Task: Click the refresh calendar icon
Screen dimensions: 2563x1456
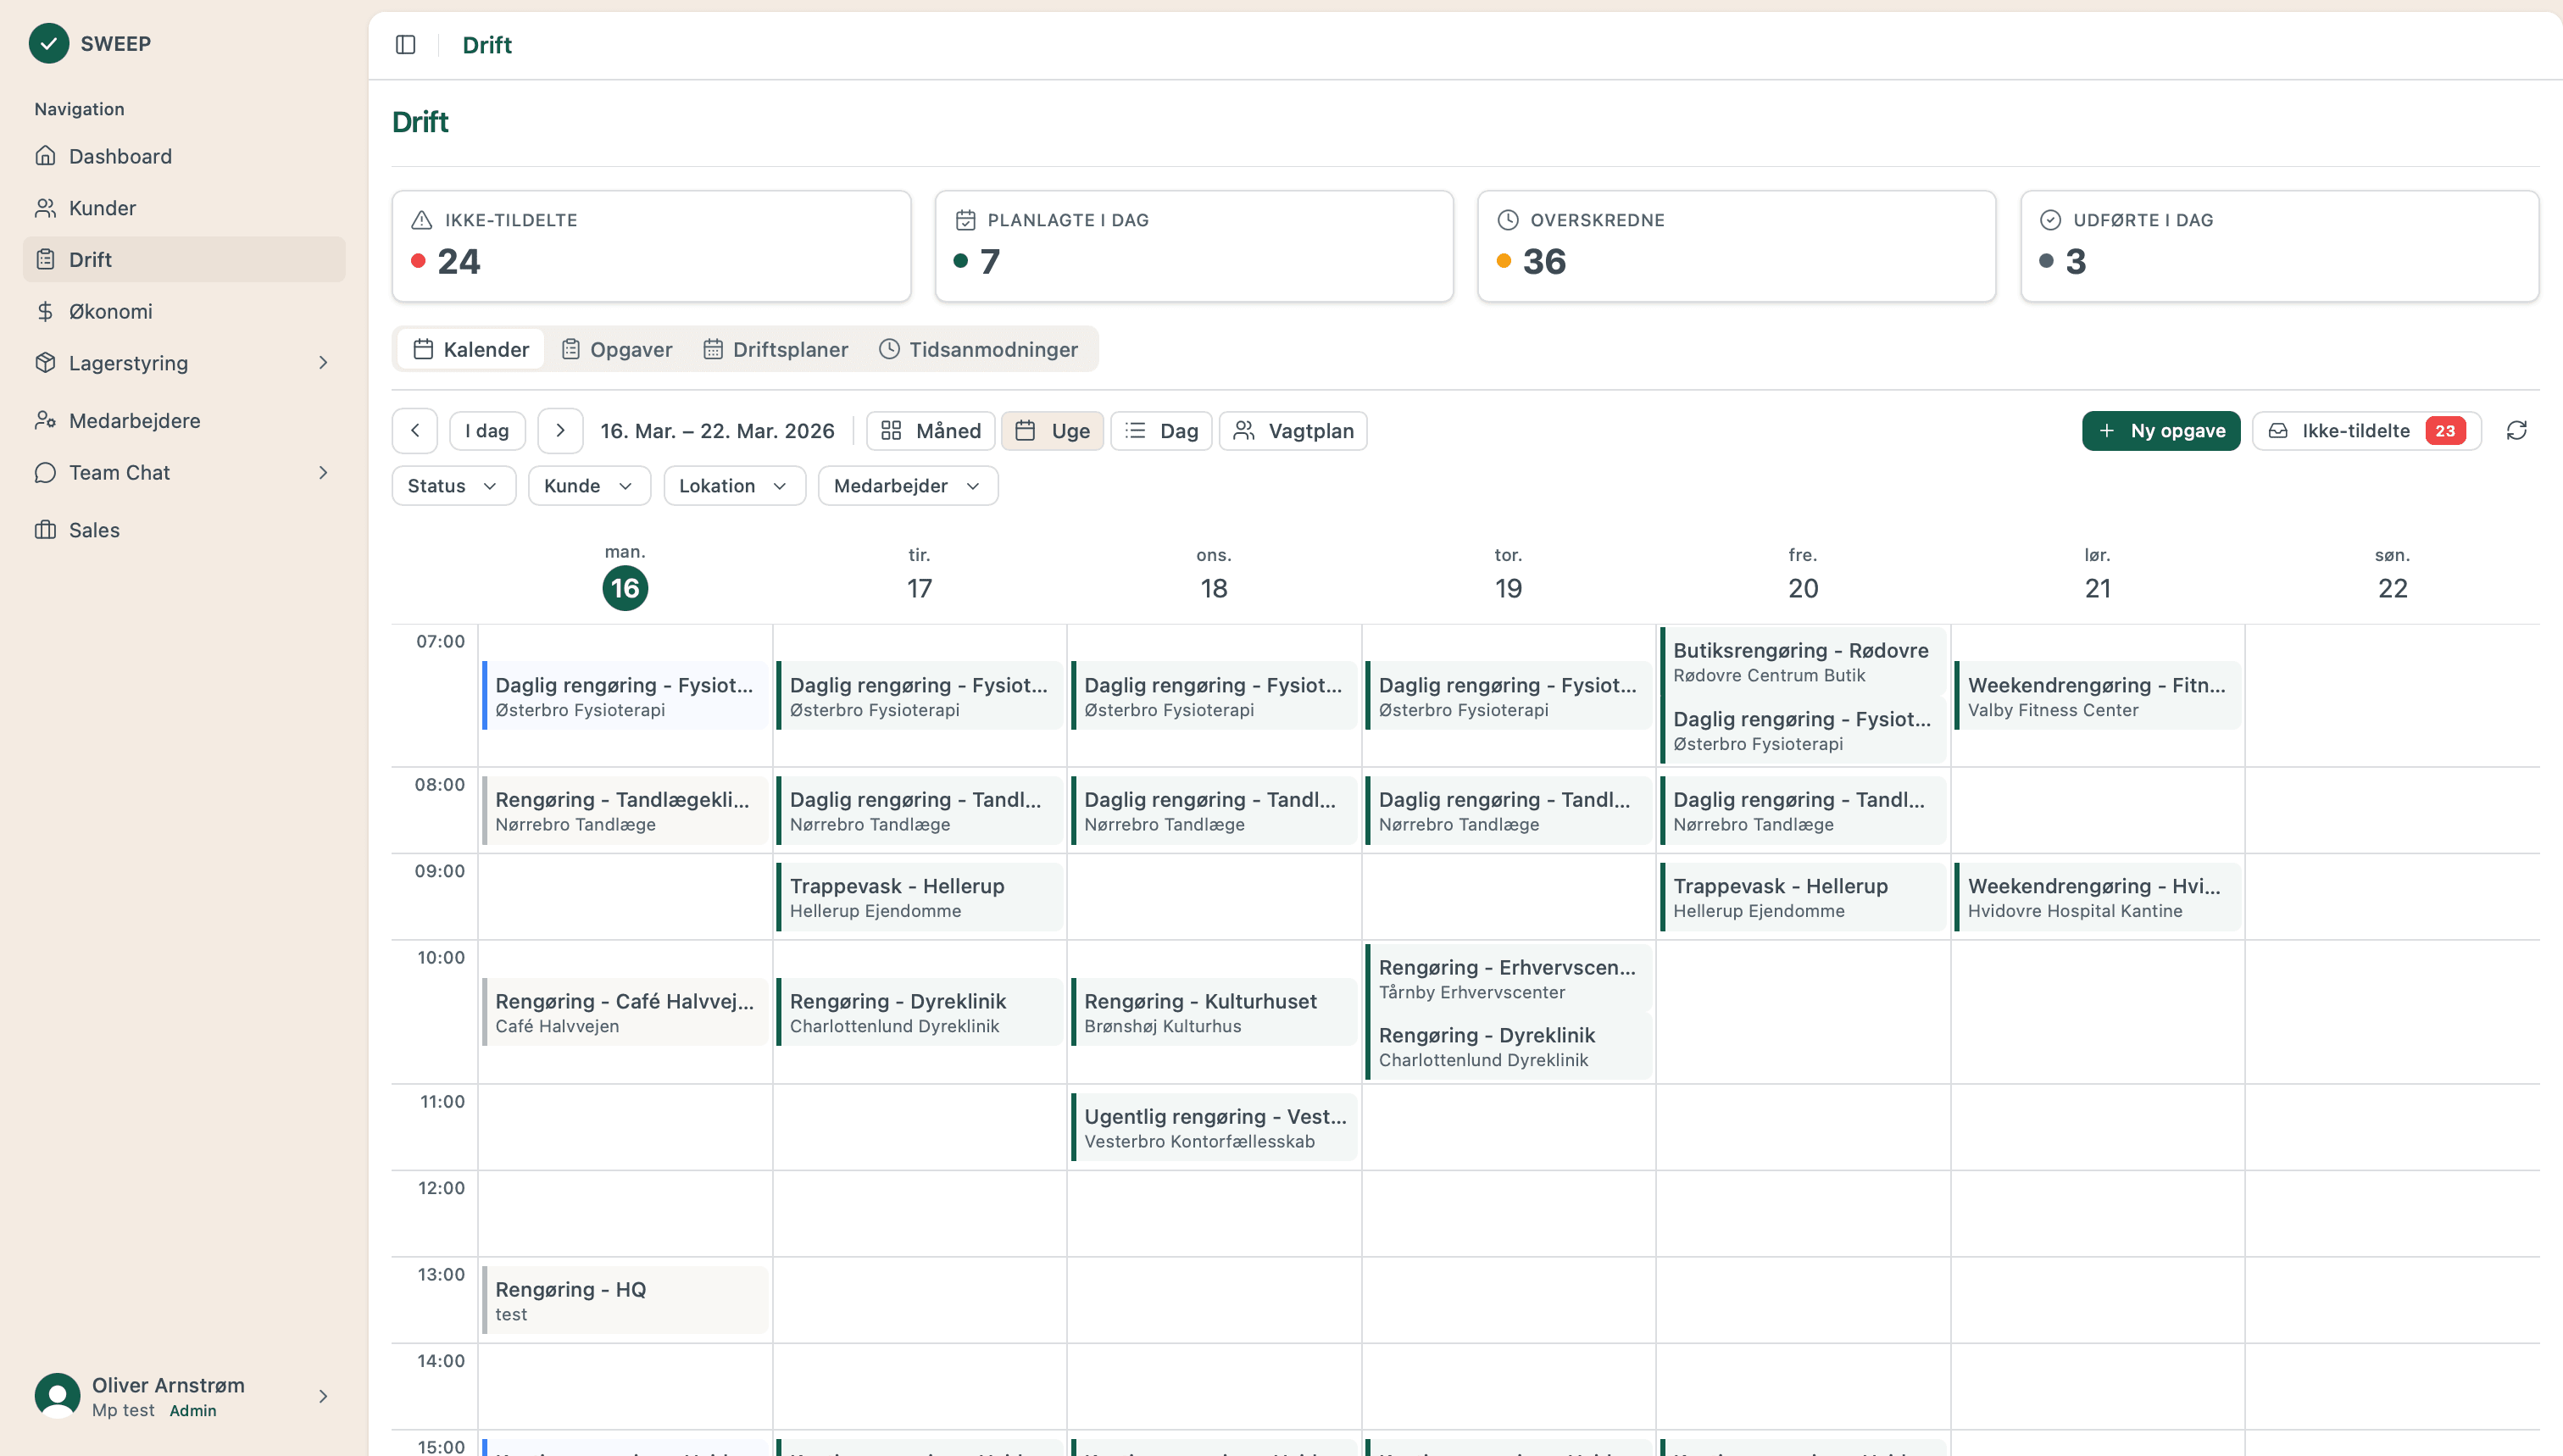Action: [2516, 431]
